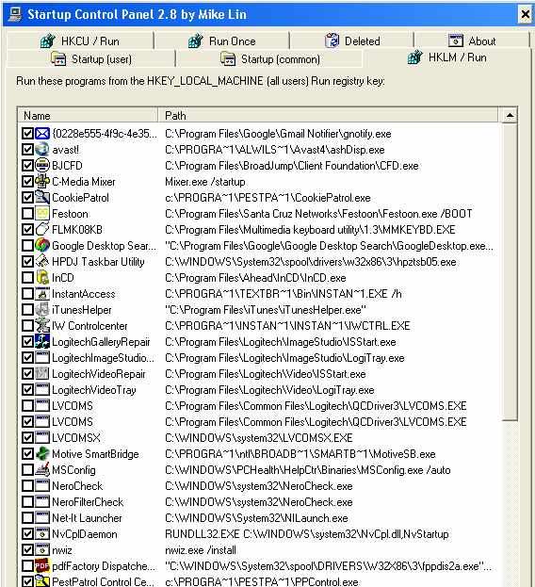
Task: Select the IWCTRL.EXE path cell
Action: pyautogui.click(x=287, y=326)
